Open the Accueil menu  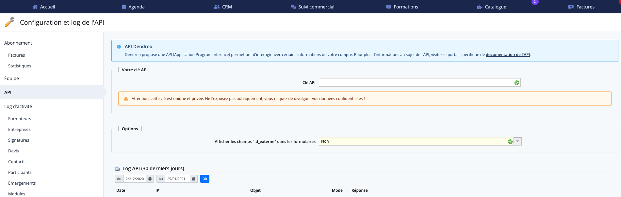coord(44,7)
